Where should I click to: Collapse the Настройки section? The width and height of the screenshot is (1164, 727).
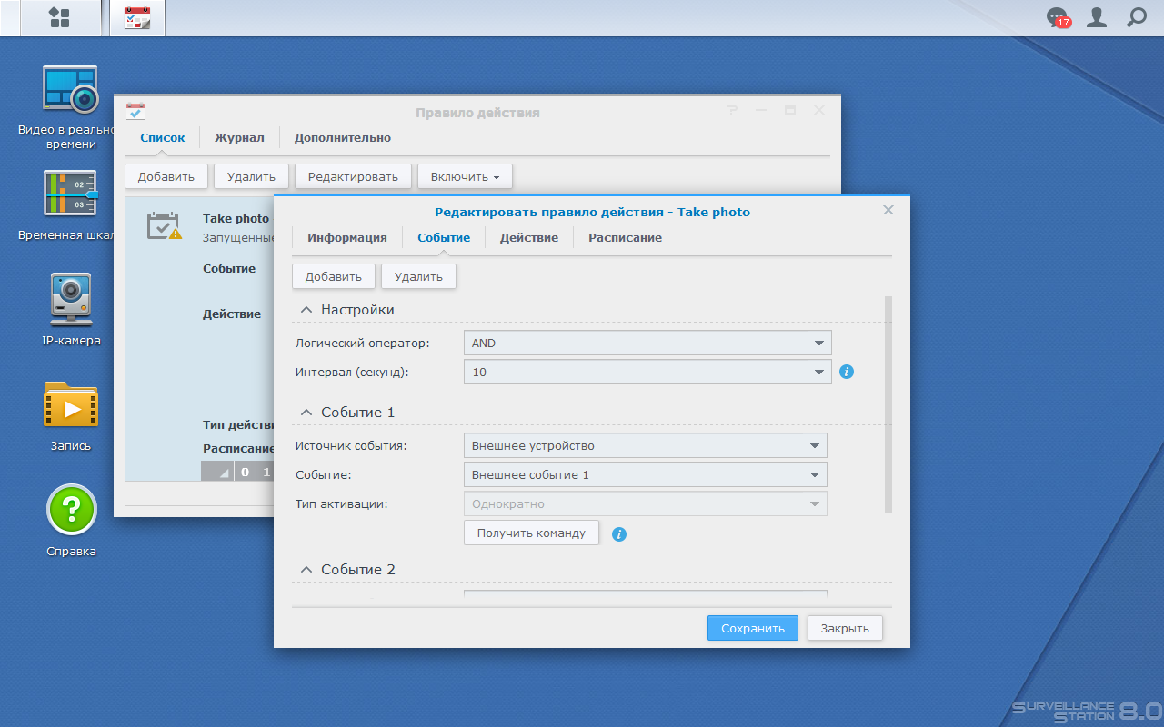(x=306, y=310)
